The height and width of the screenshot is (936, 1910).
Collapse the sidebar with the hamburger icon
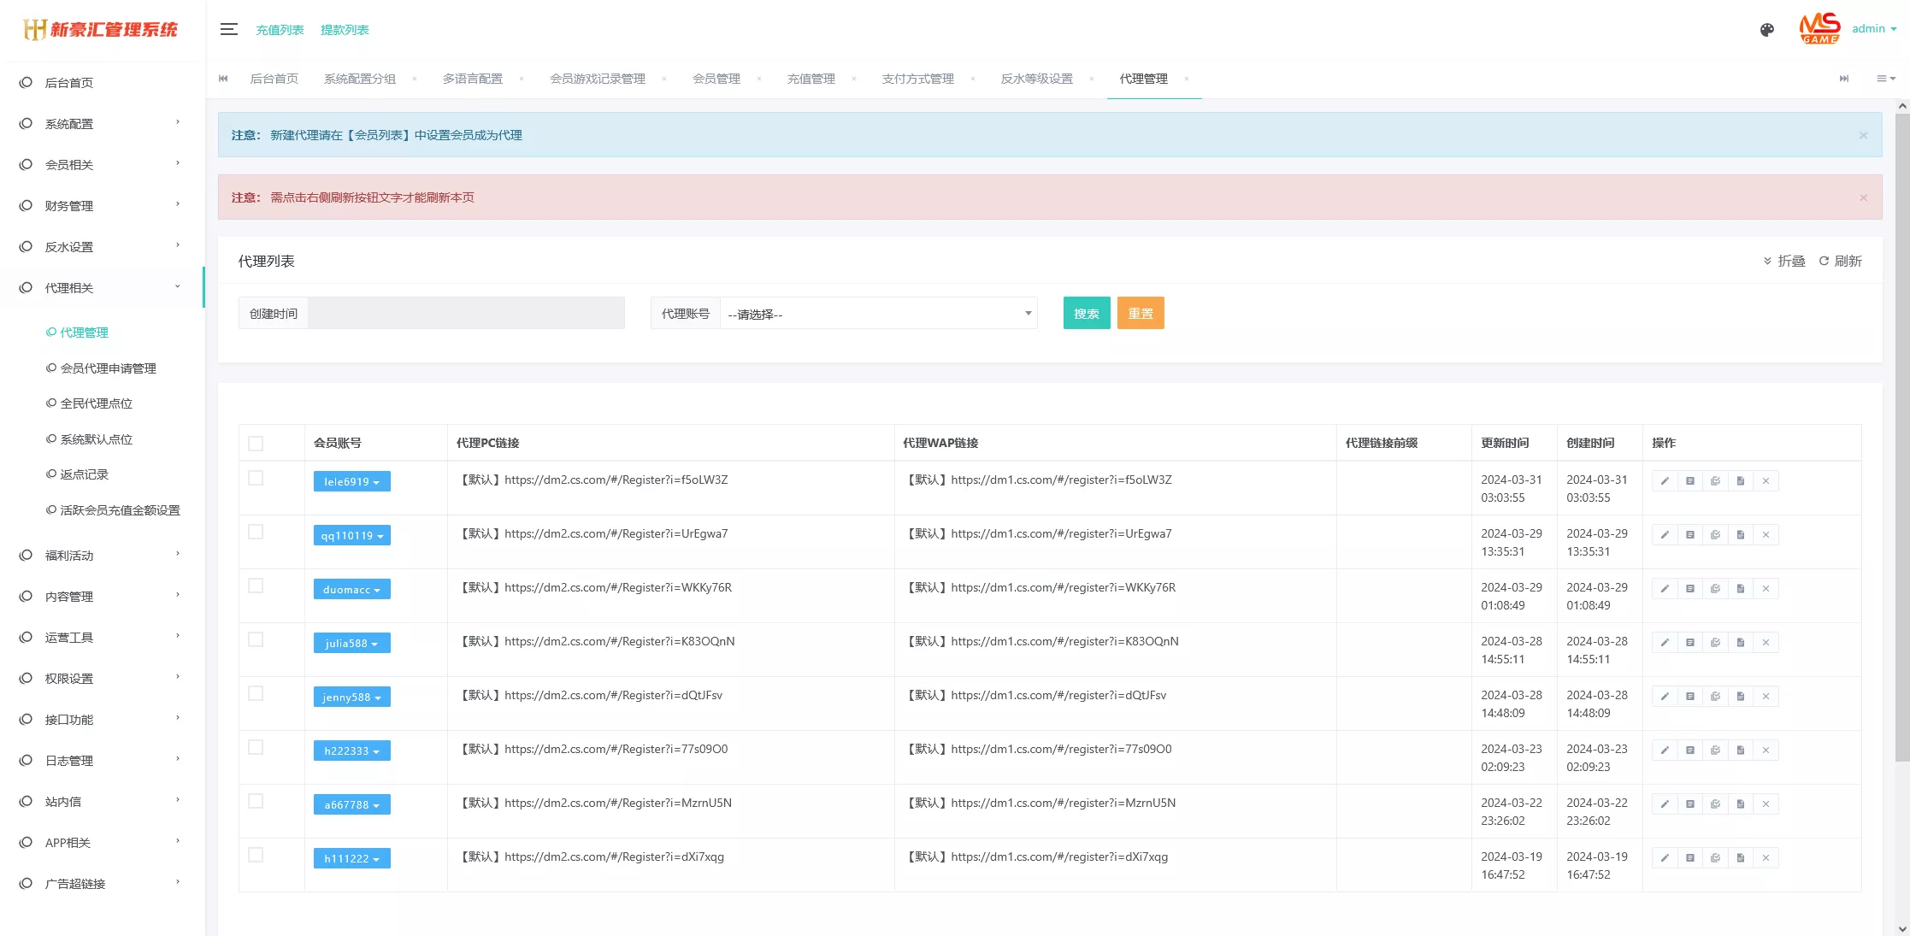[228, 30]
